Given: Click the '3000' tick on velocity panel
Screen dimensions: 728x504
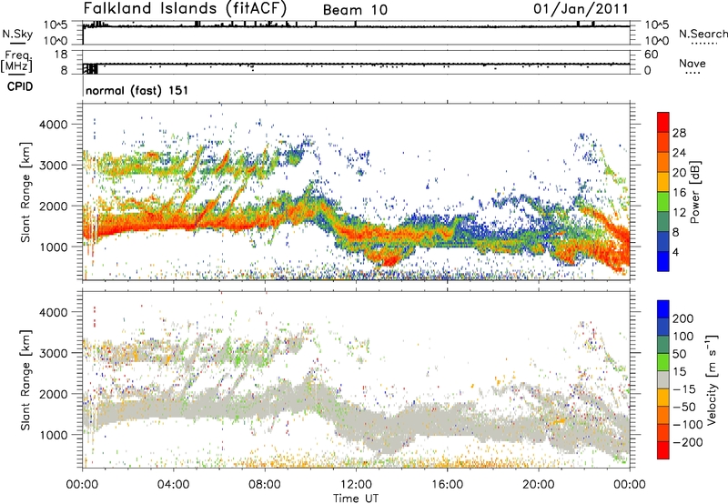Looking at the screenshot, I should [x=54, y=353].
